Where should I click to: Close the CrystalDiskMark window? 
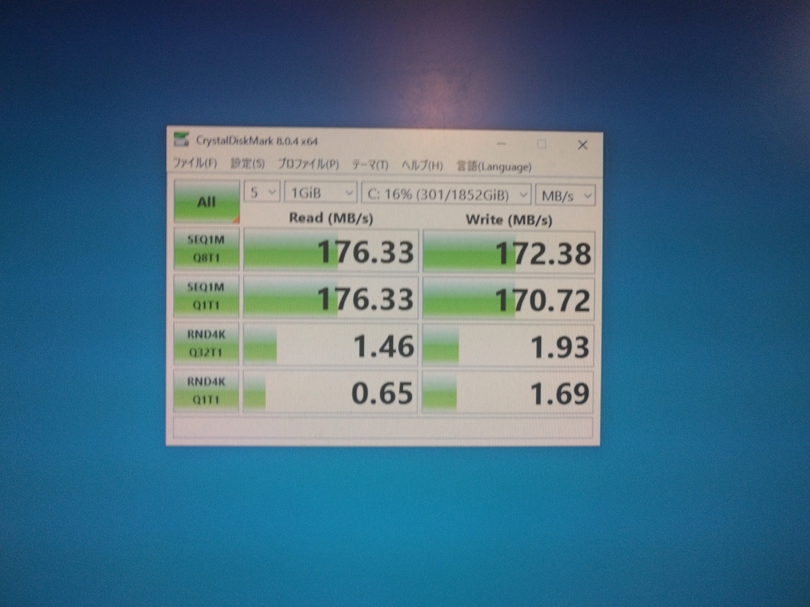point(583,145)
